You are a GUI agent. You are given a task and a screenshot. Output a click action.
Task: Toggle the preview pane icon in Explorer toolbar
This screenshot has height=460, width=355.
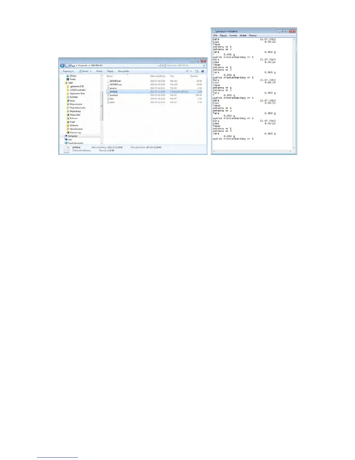point(197,71)
